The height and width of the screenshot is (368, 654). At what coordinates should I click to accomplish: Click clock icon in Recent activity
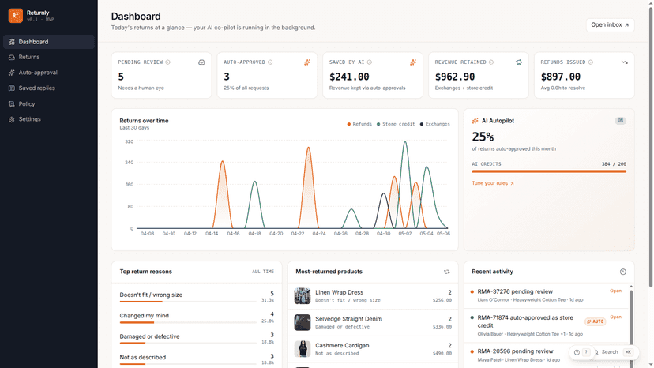point(622,272)
